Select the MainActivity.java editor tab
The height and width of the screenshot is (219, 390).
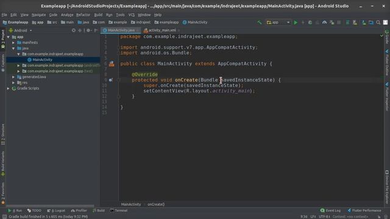[x=121, y=30]
